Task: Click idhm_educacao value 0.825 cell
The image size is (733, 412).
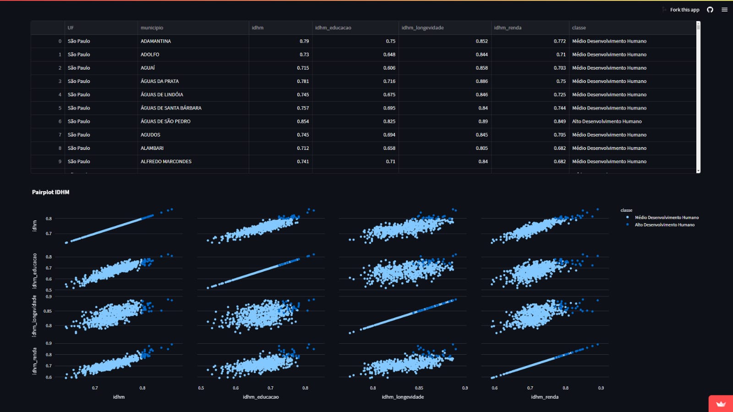Action: pos(355,121)
